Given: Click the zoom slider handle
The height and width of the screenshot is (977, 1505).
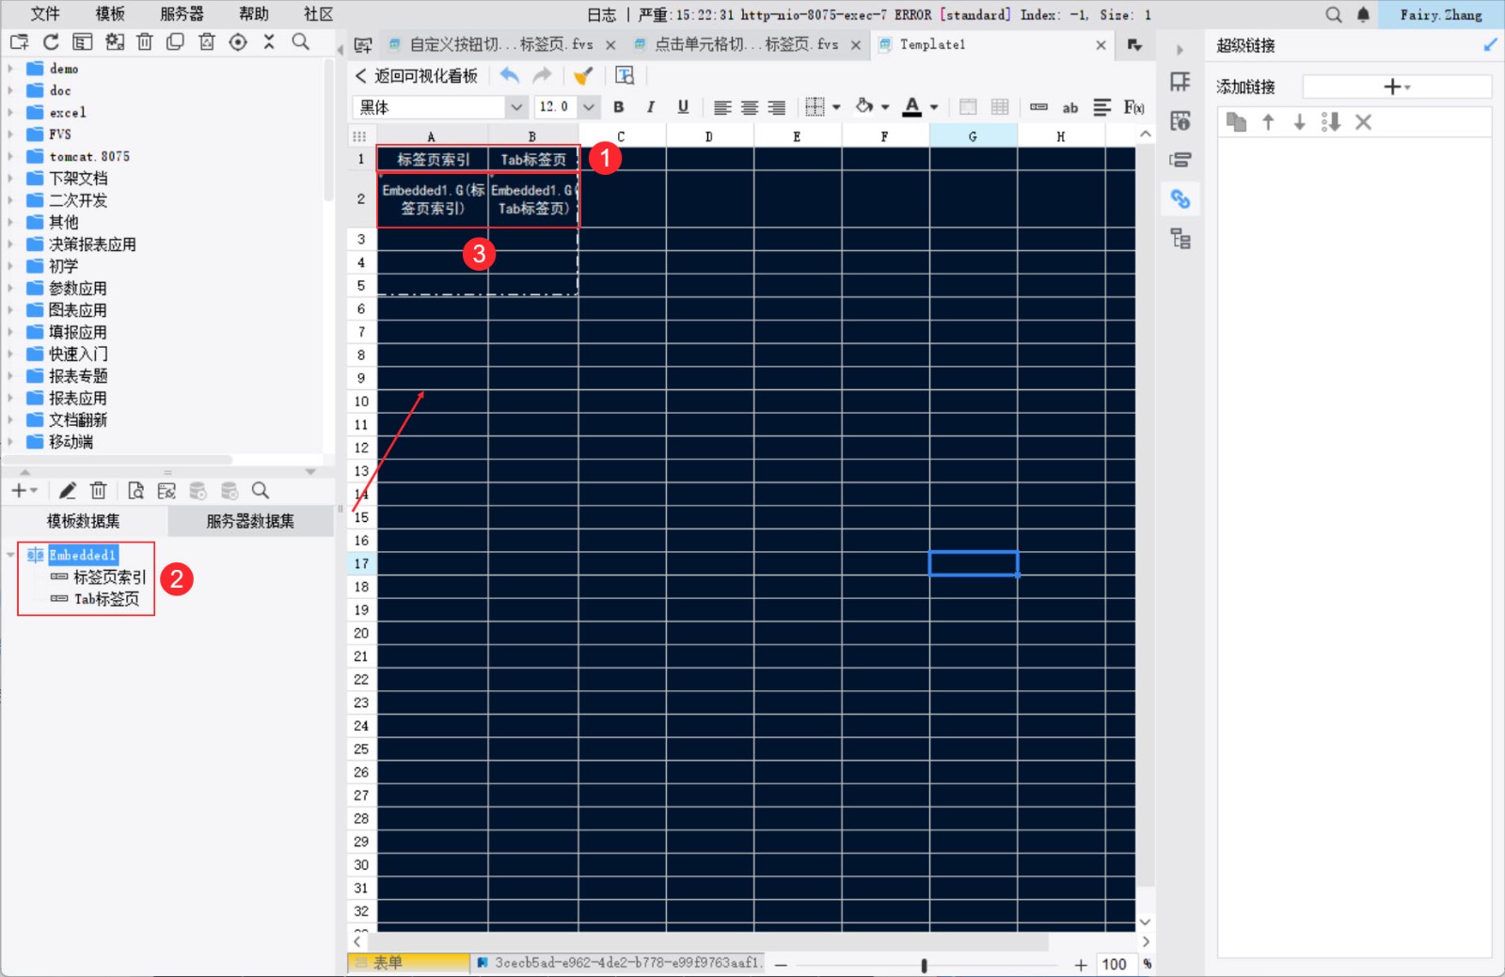Looking at the screenshot, I should click(924, 965).
